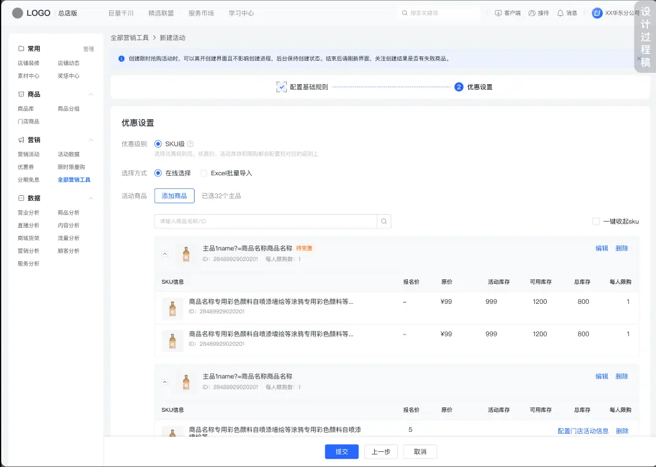
Task: Open 门店商品 in sidebar
Action: point(28,121)
